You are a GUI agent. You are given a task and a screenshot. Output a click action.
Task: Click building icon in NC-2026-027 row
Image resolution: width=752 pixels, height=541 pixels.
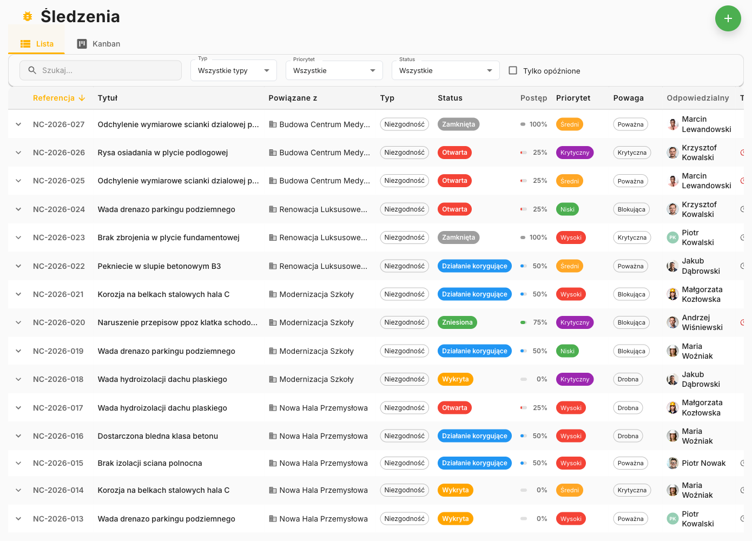pyautogui.click(x=273, y=124)
